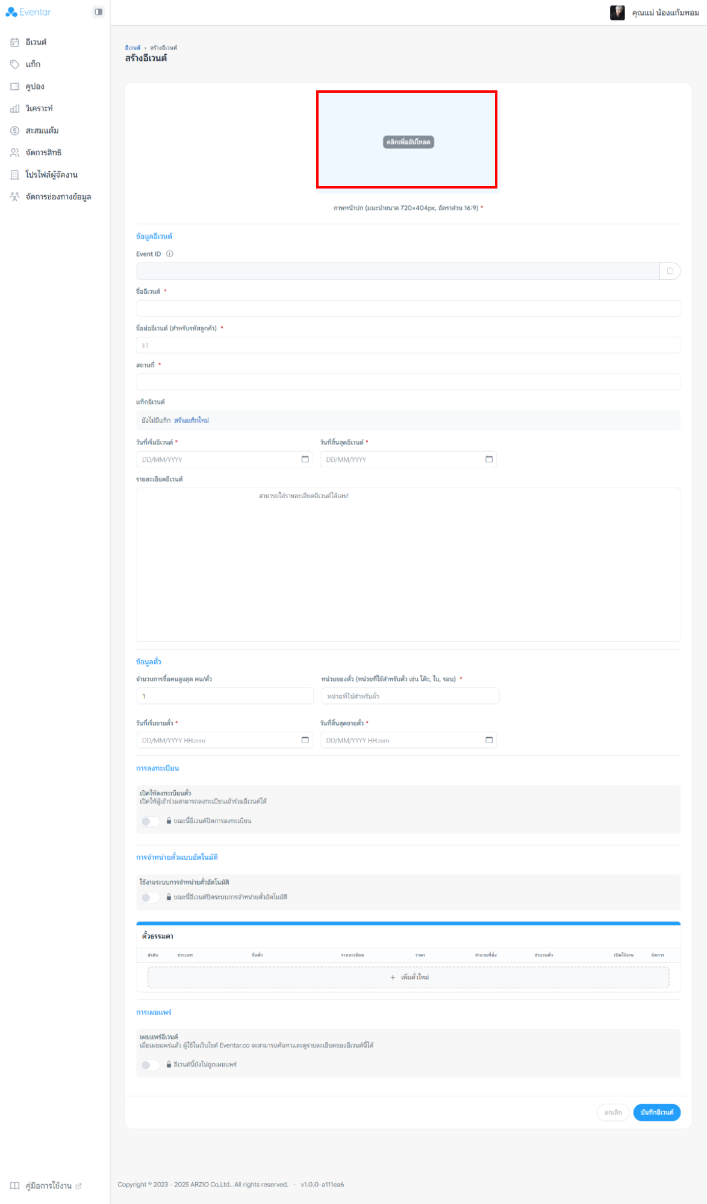707x1204 pixels.
Task: Click the คลิกเพื่ออัปโหลด upload button
Action: tap(408, 142)
